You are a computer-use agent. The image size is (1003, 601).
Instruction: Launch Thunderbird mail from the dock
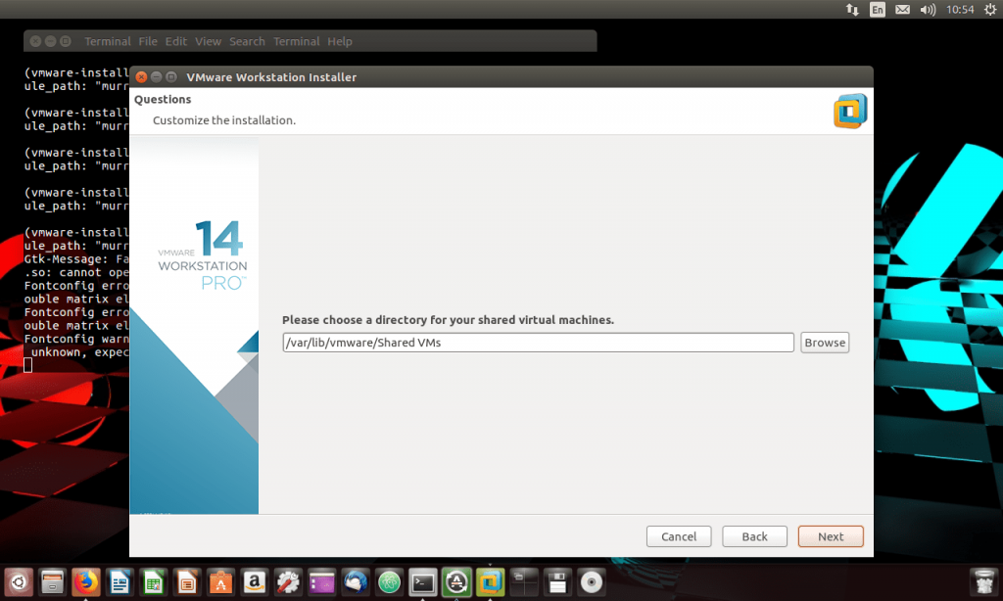point(356,582)
